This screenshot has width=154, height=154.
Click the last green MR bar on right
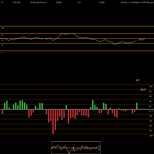[137, 106]
